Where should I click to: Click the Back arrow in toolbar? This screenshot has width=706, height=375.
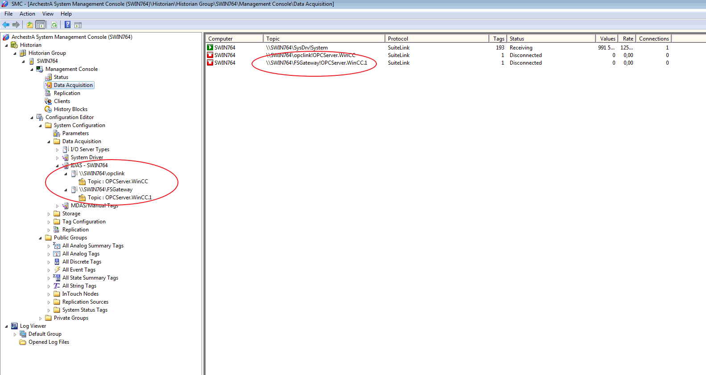[x=6, y=25]
